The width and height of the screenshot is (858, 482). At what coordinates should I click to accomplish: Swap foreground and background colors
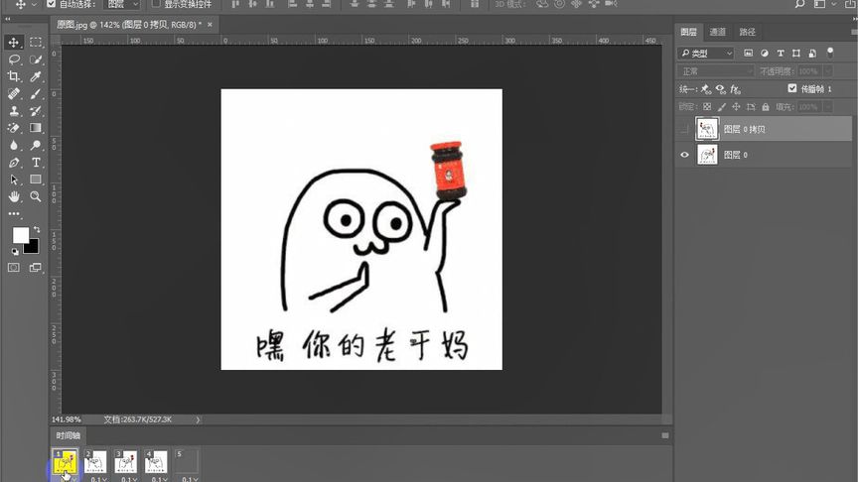point(37,229)
